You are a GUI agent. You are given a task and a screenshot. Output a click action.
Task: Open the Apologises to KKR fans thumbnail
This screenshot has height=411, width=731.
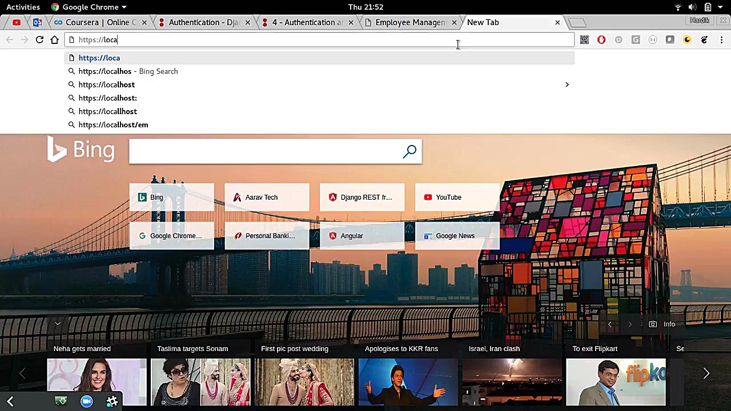click(408, 381)
